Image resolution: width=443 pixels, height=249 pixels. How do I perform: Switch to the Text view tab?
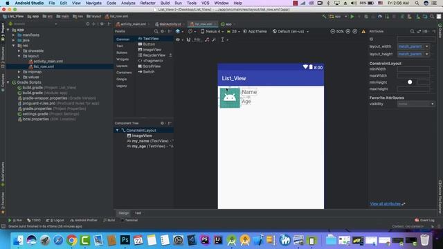click(138, 213)
